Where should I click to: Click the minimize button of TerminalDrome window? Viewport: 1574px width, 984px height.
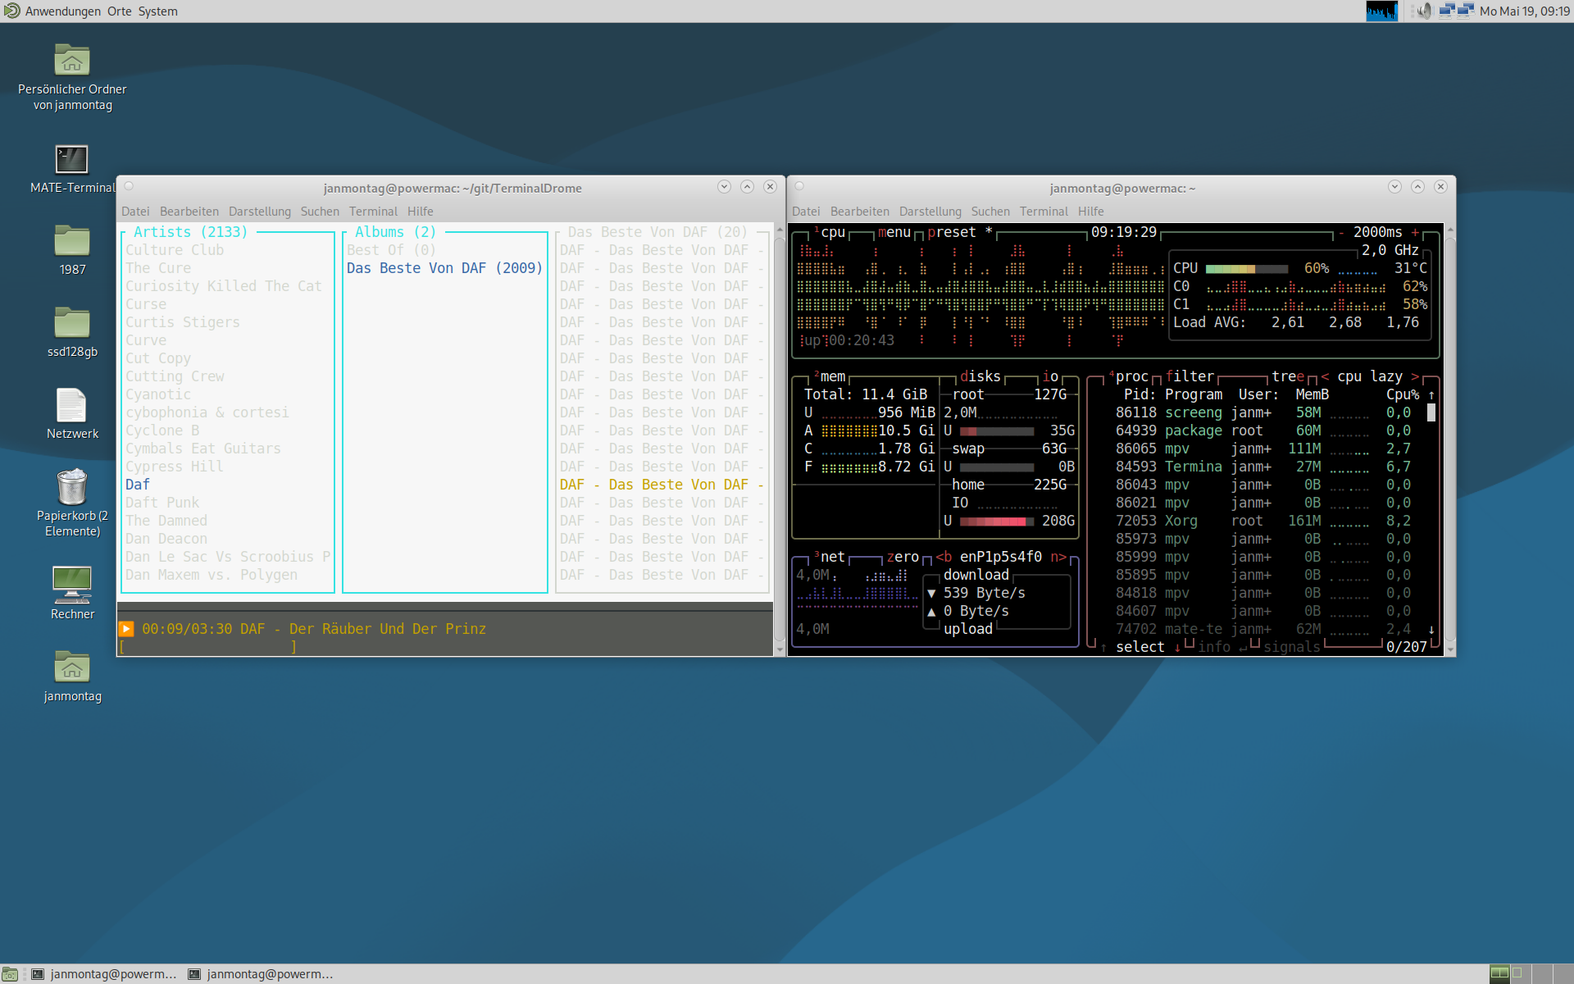click(724, 187)
